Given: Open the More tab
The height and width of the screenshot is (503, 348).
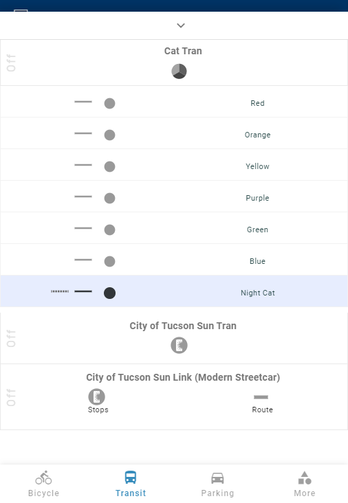Looking at the screenshot, I should (x=305, y=484).
